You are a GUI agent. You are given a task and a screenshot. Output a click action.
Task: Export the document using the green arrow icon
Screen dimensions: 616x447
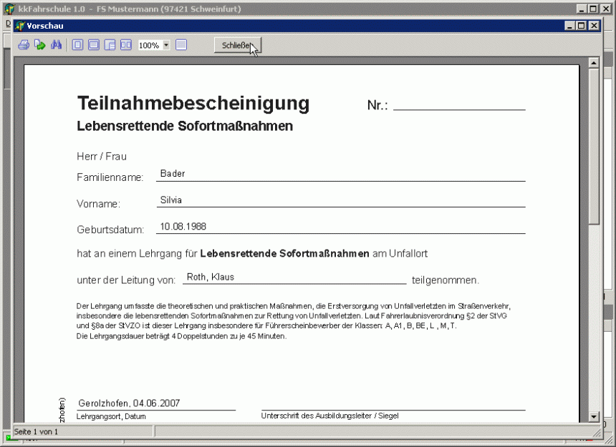pos(40,44)
